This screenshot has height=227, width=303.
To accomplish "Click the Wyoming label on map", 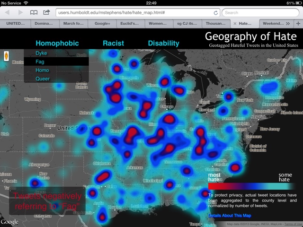I will pyautogui.click(x=33, y=99).
